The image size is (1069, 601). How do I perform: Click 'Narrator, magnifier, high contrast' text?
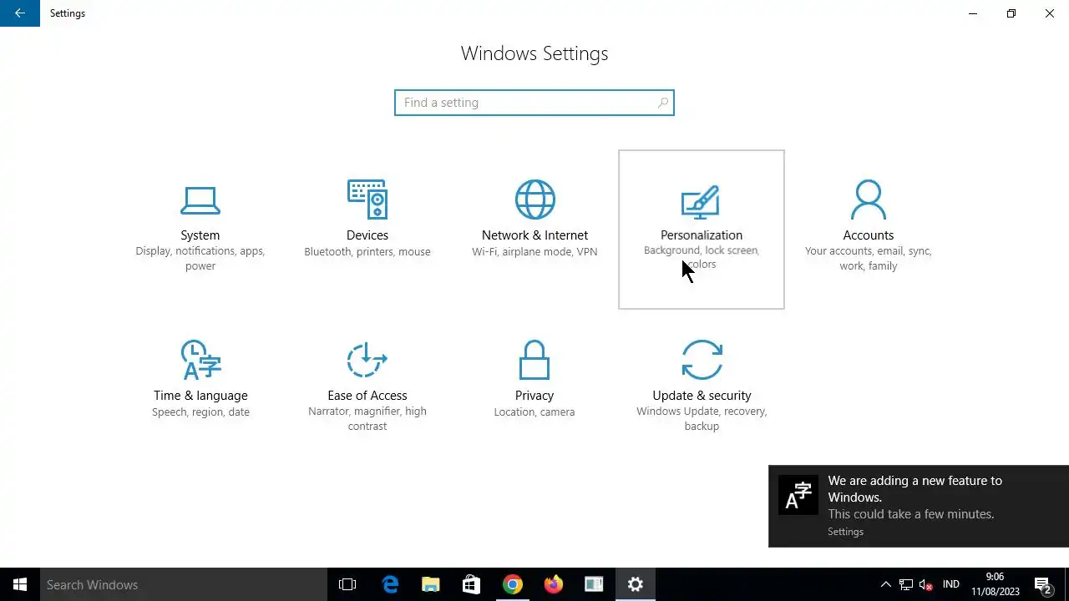pyautogui.click(x=367, y=419)
